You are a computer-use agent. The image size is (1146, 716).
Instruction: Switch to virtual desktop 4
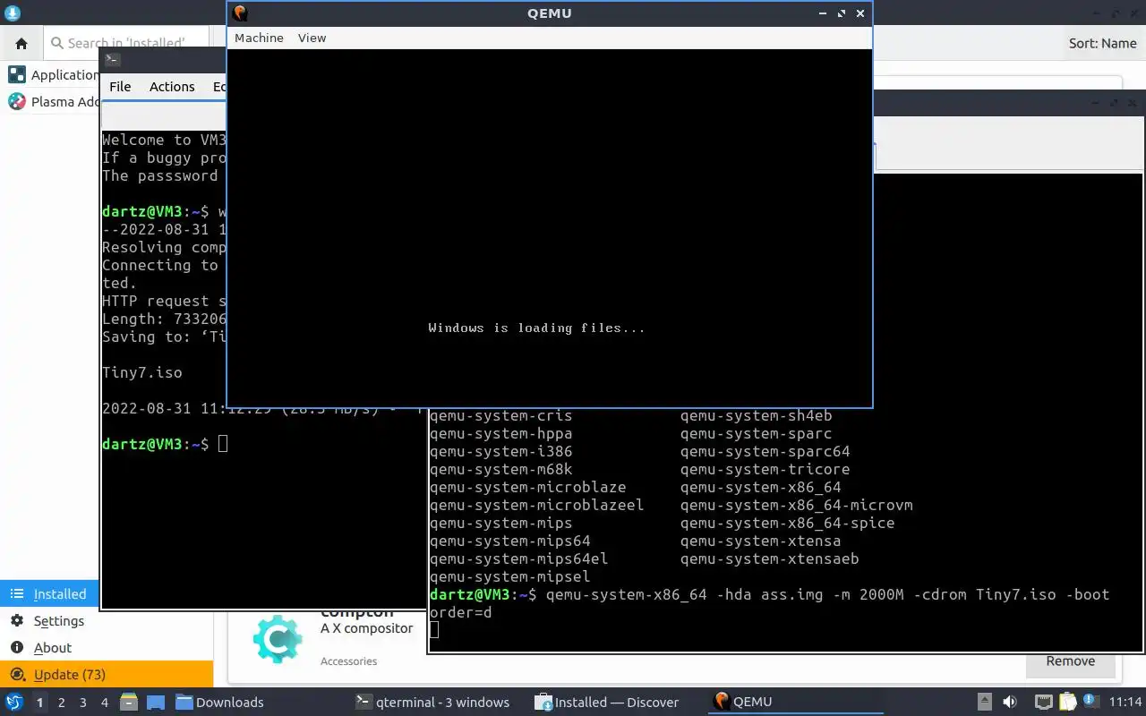pos(104,703)
